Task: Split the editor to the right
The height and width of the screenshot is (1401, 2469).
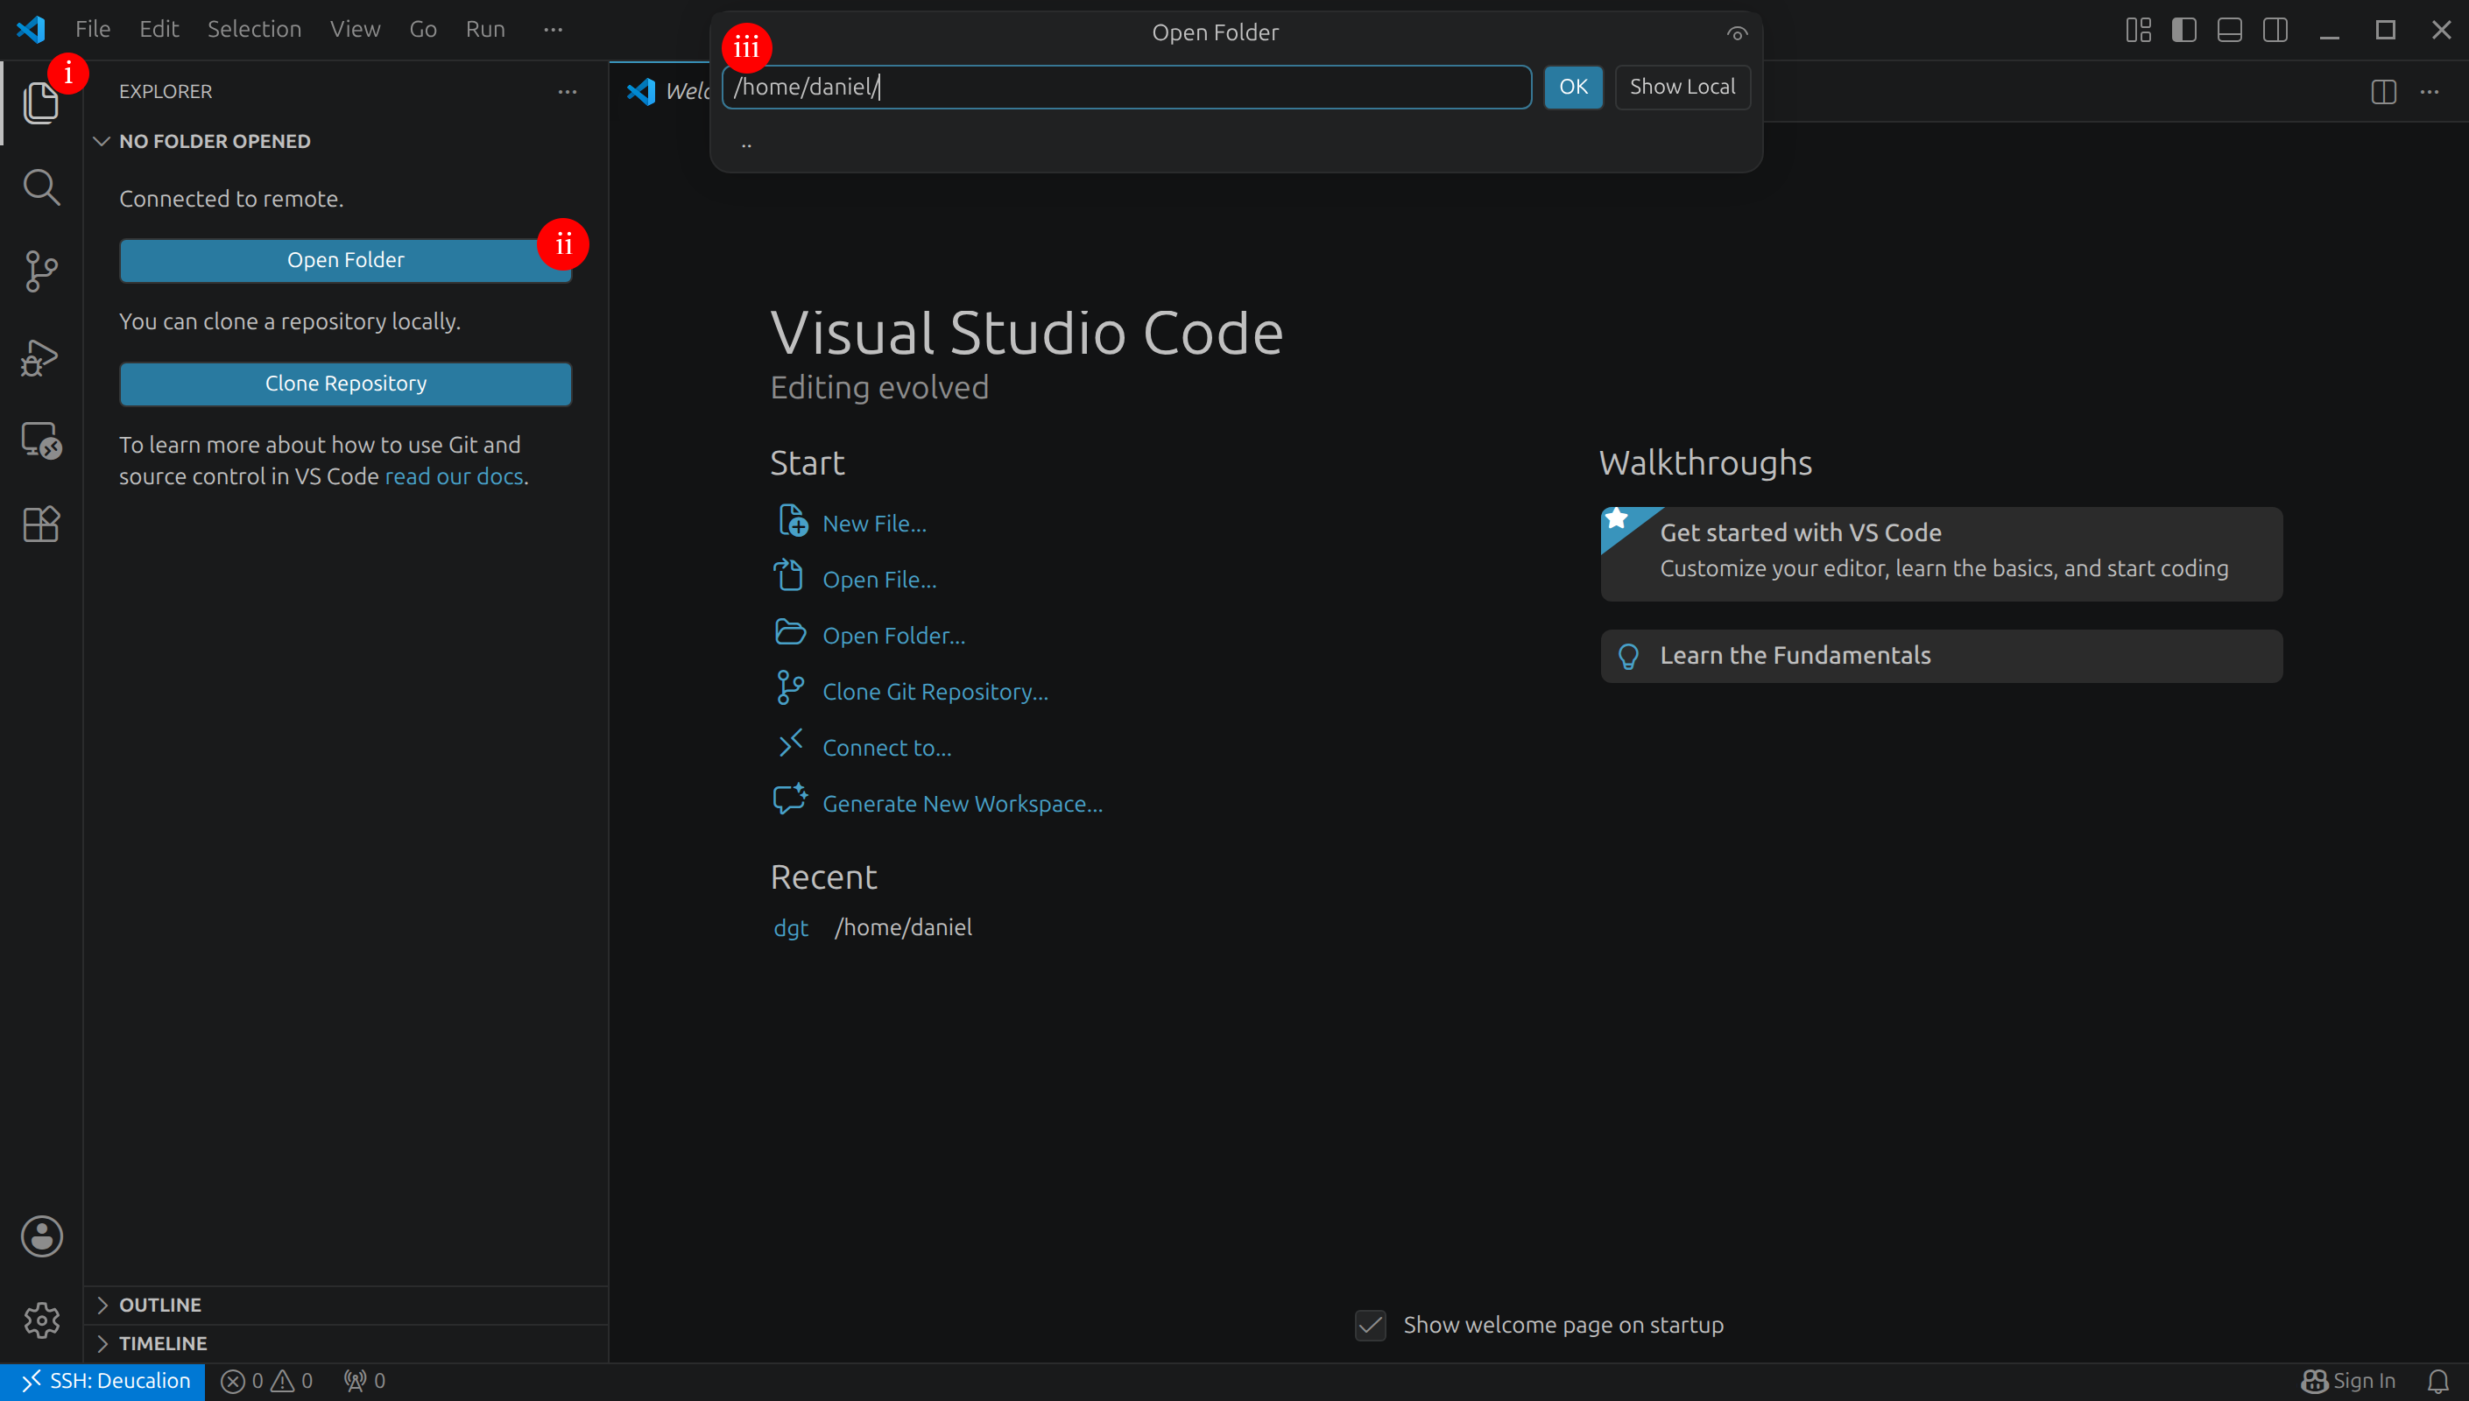Action: (x=2383, y=92)
